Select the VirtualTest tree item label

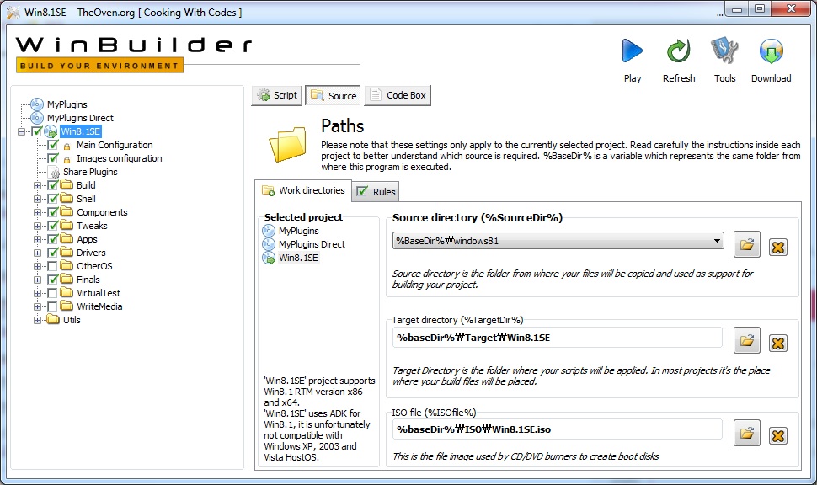pyautogui.click(x=99, y=293)
